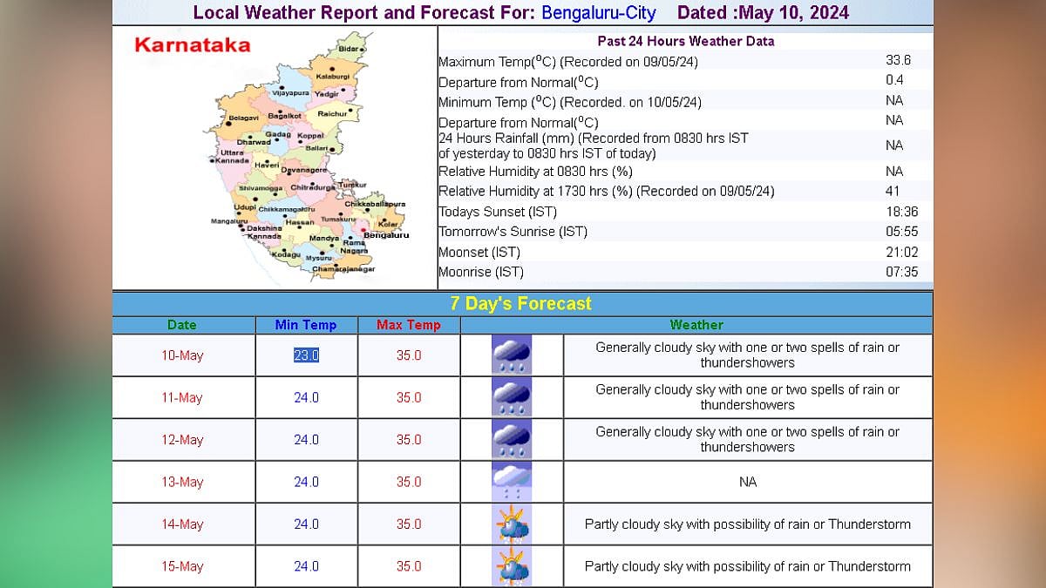
Task: Click the 12-May date cell
Action: pos(182,440)
